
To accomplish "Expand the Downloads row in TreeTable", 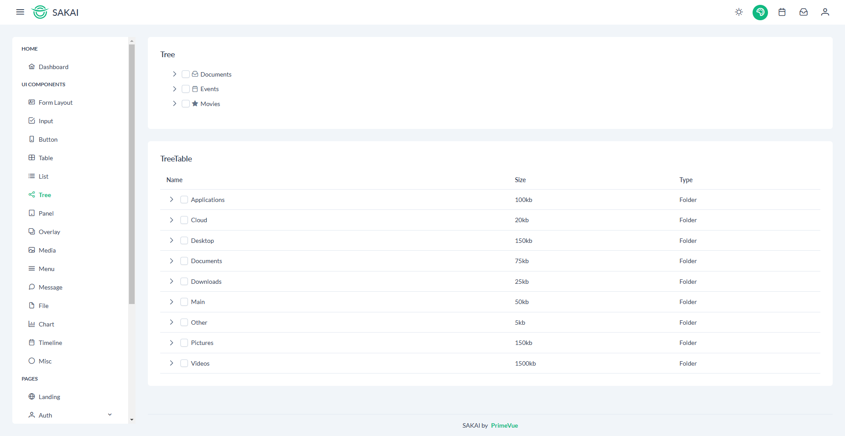I will pos(172,282).
